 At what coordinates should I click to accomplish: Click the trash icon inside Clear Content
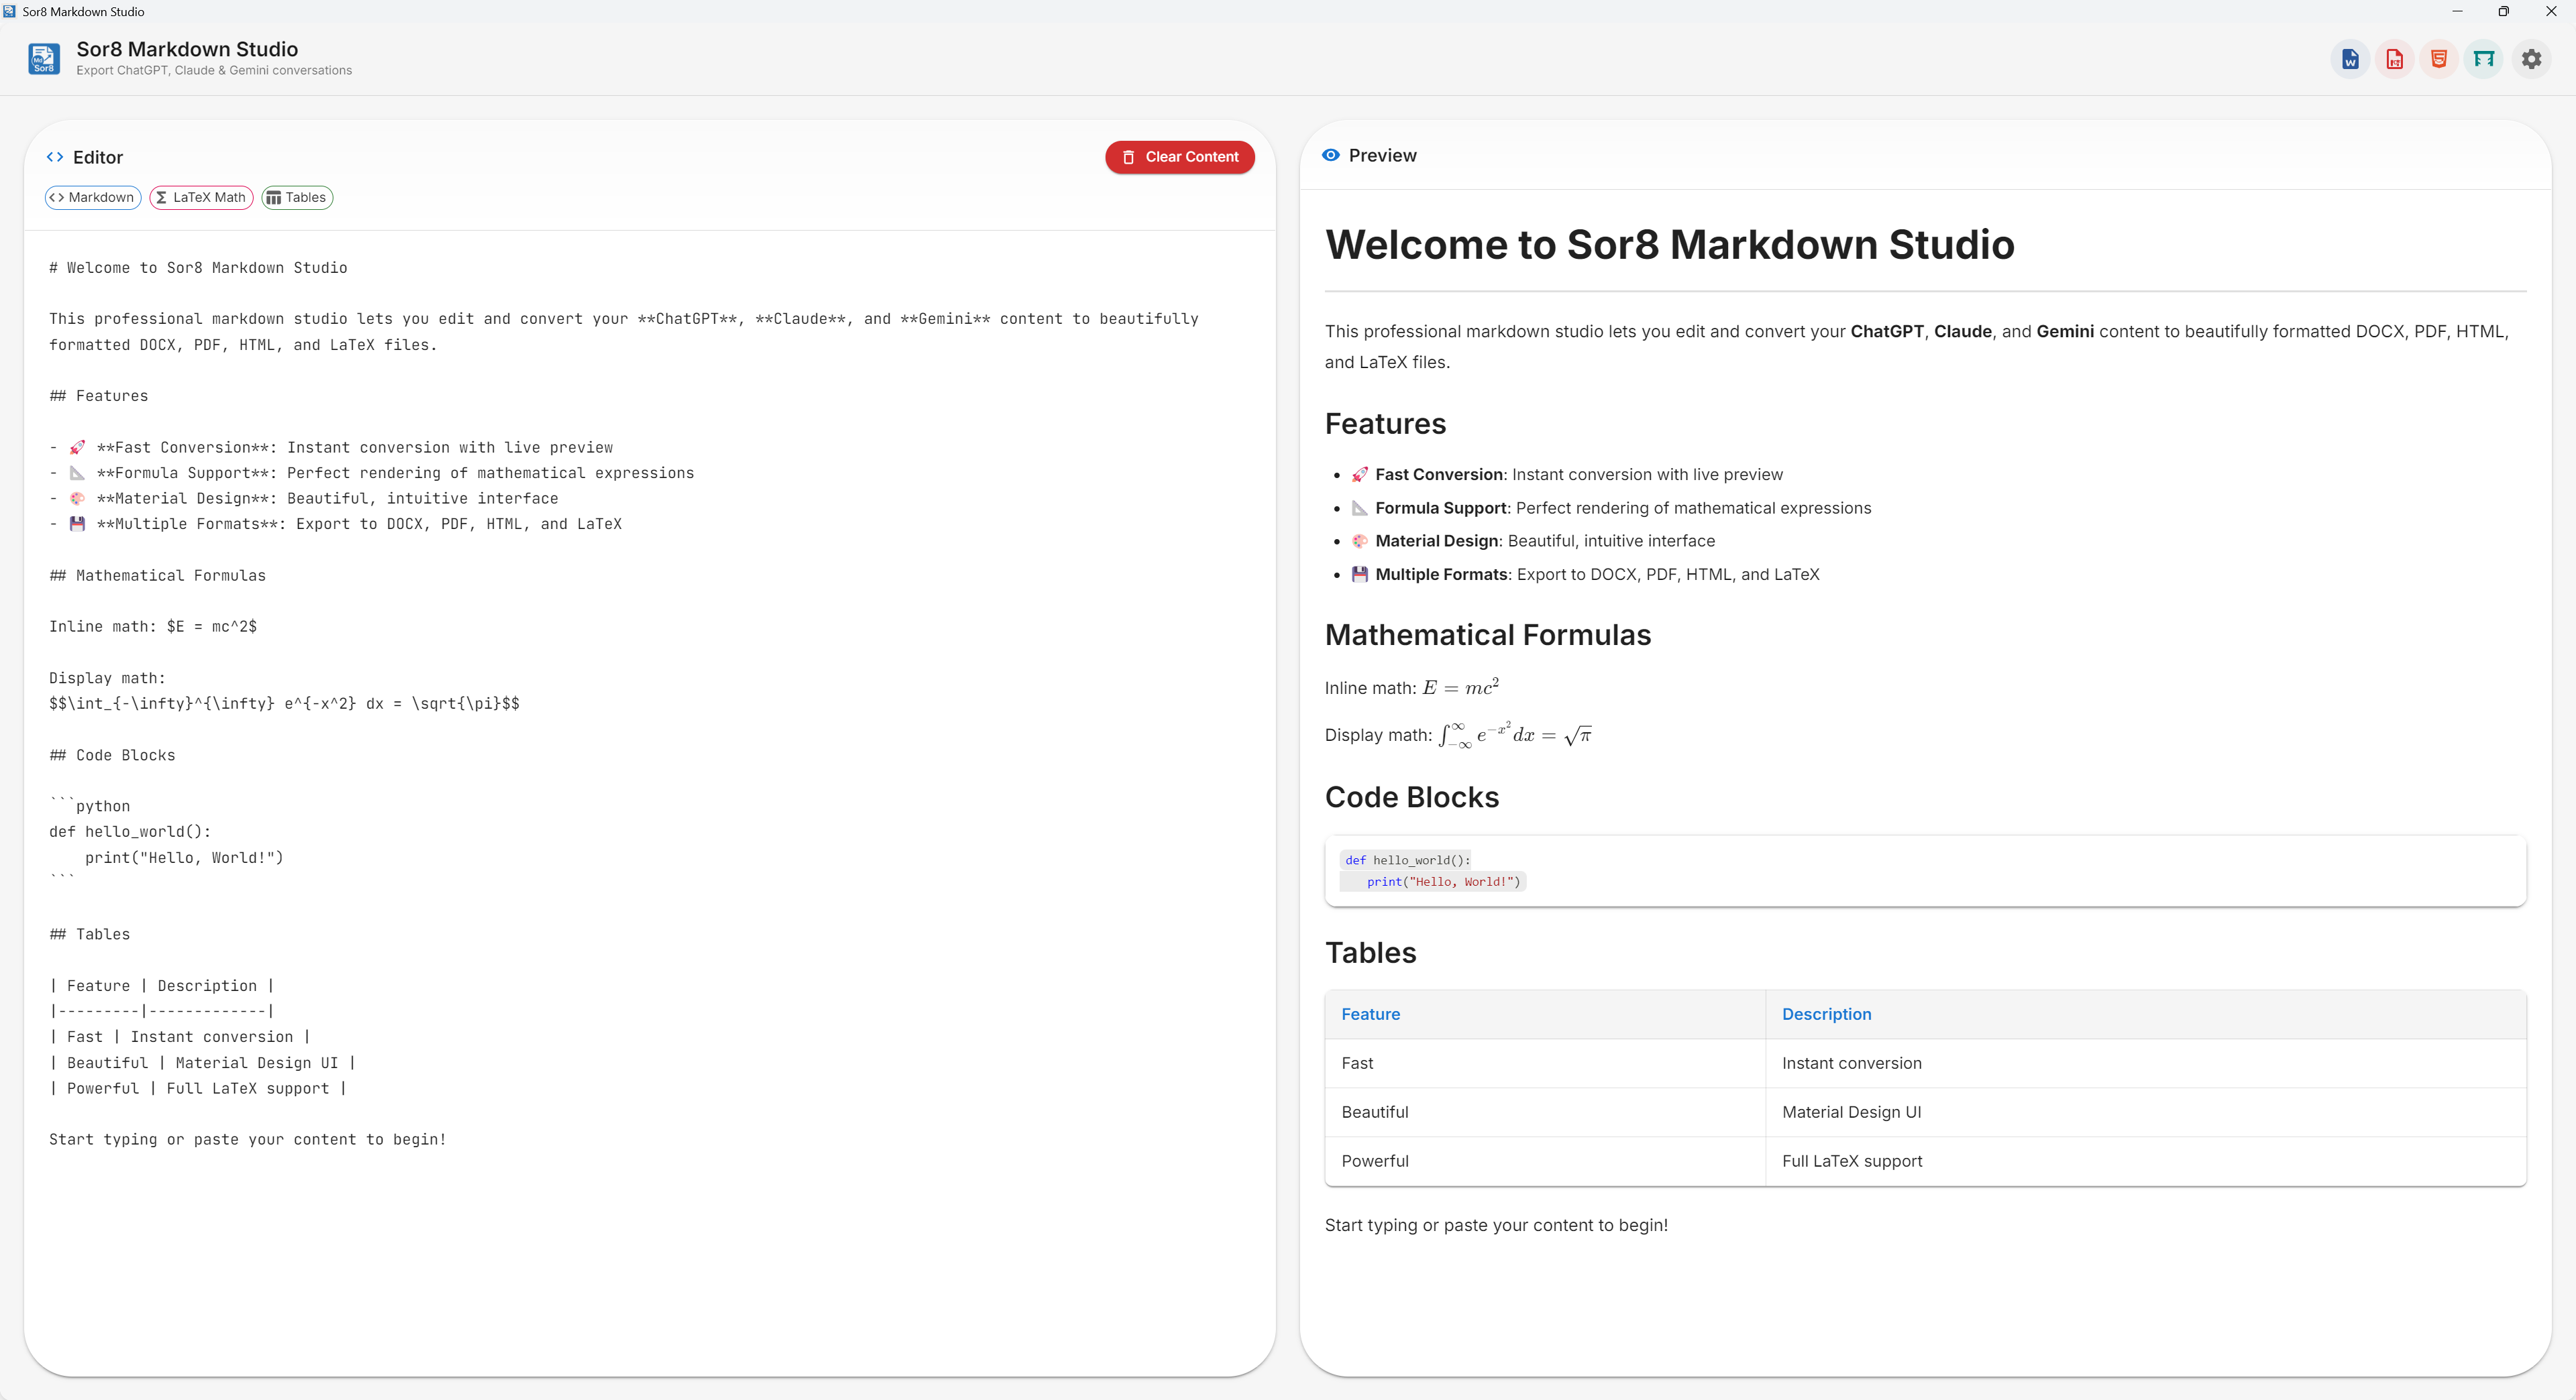click(x=1129, y=157)
